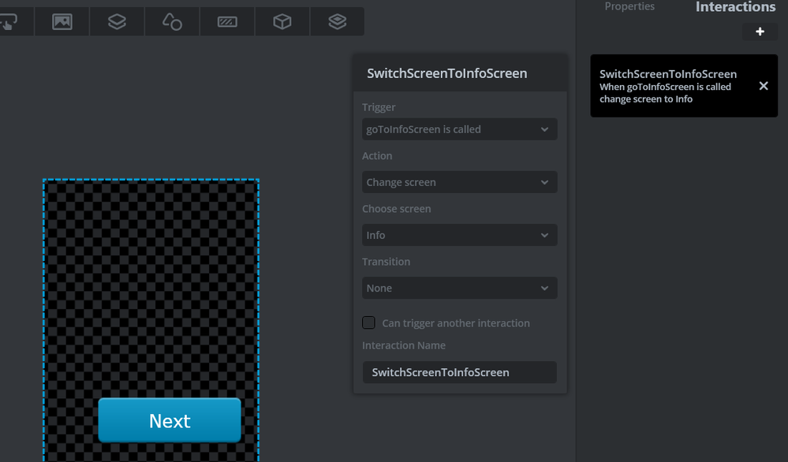The image size is (788, 462).
Task: Open the Containers widget category icon
Action: (117, 21)
